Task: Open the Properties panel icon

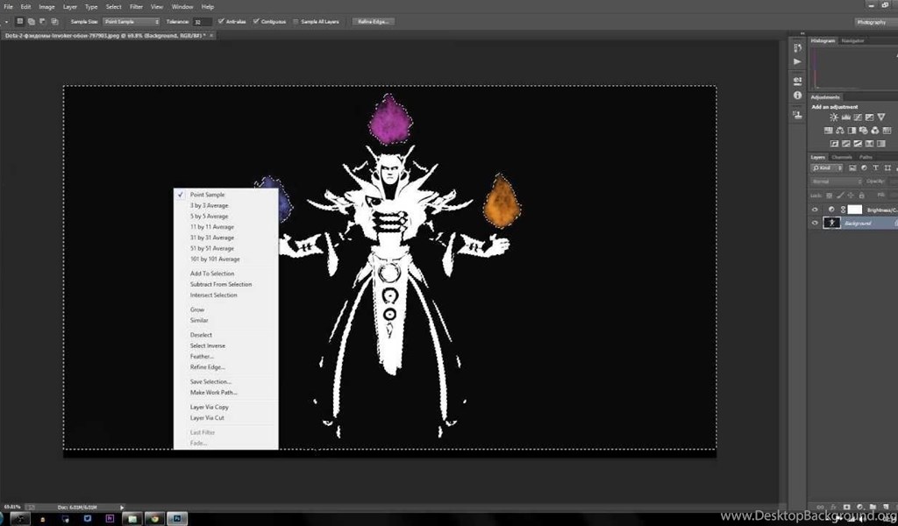Action: pos(798,81)
